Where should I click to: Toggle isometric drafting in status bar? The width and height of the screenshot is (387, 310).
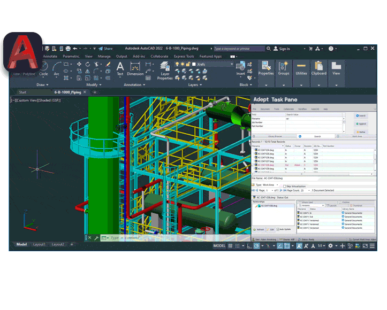coord(268,246)
